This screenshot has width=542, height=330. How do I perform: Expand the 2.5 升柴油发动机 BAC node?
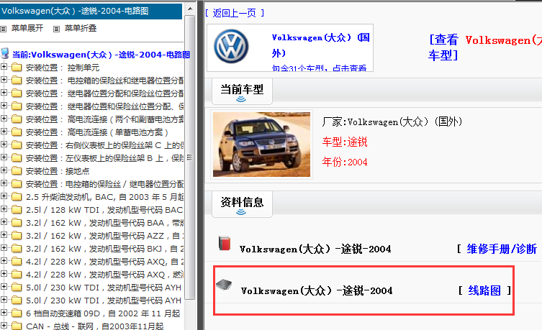(4, 196)
